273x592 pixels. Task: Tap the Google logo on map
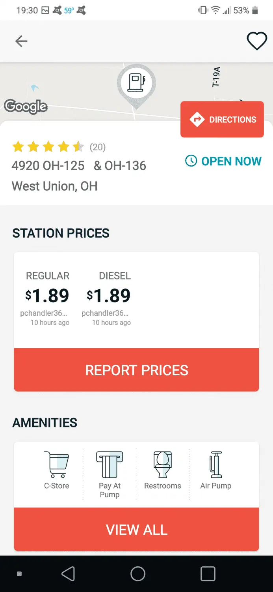coord(26,106)
